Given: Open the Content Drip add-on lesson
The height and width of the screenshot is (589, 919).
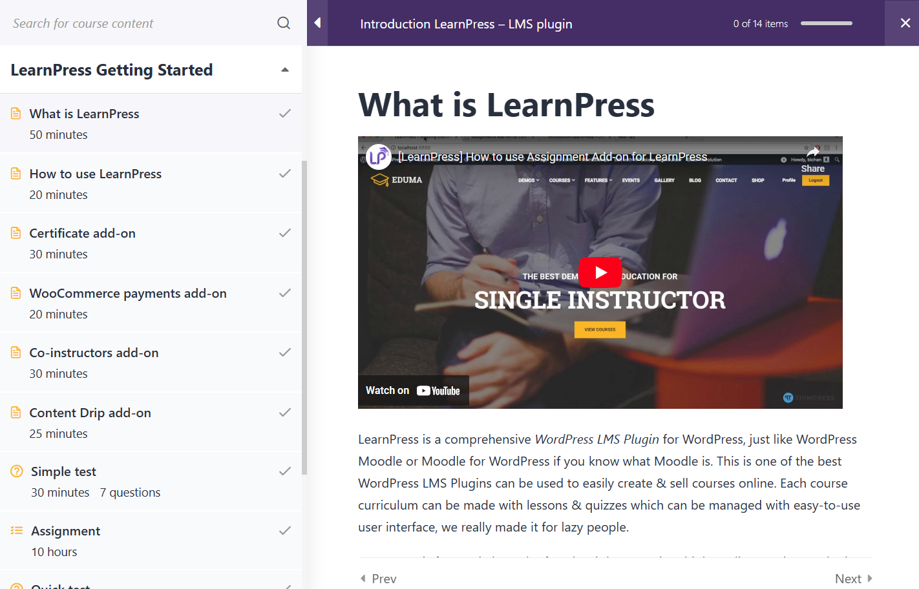Looking at the screenshot, I should pyautogui.click(x=90, y=413).
